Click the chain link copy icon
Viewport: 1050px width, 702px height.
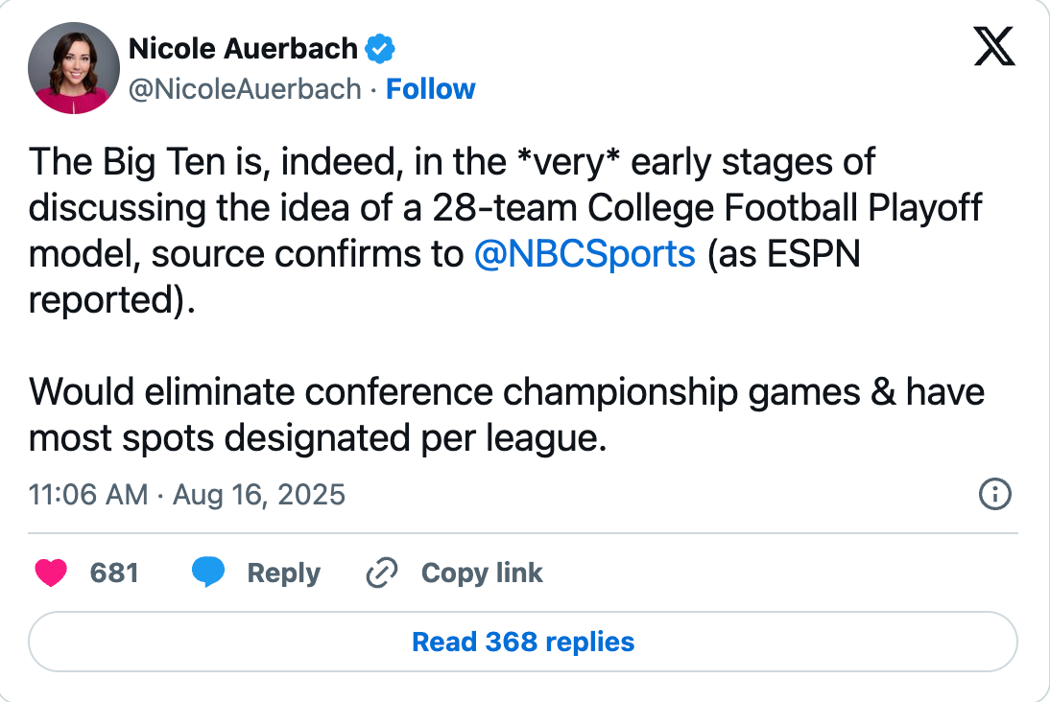coord(382,573)
